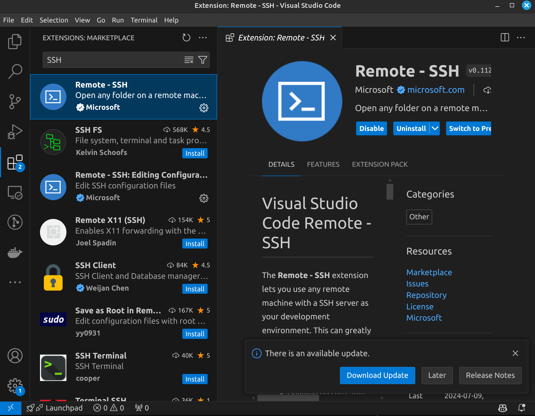Open the Microsoft resource link
The image size is (535, 416).
pos(424,318)
